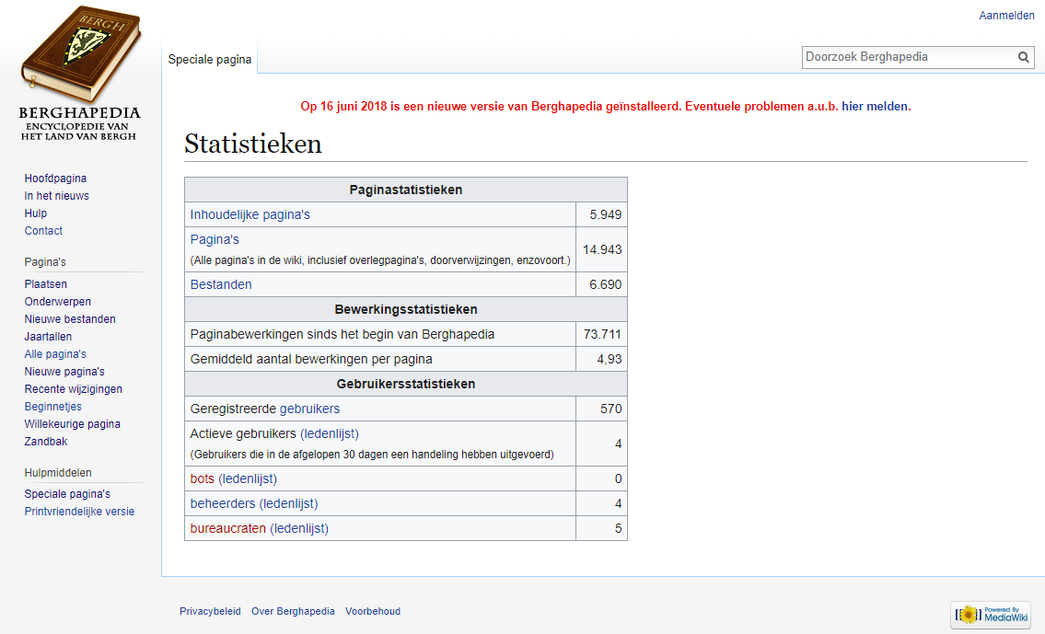The height and width of the screenshot is (634, 1045).
Task: Click the Bewerkingsstatistieken table header
Action: pyautogui.click(x=406, y=310)
